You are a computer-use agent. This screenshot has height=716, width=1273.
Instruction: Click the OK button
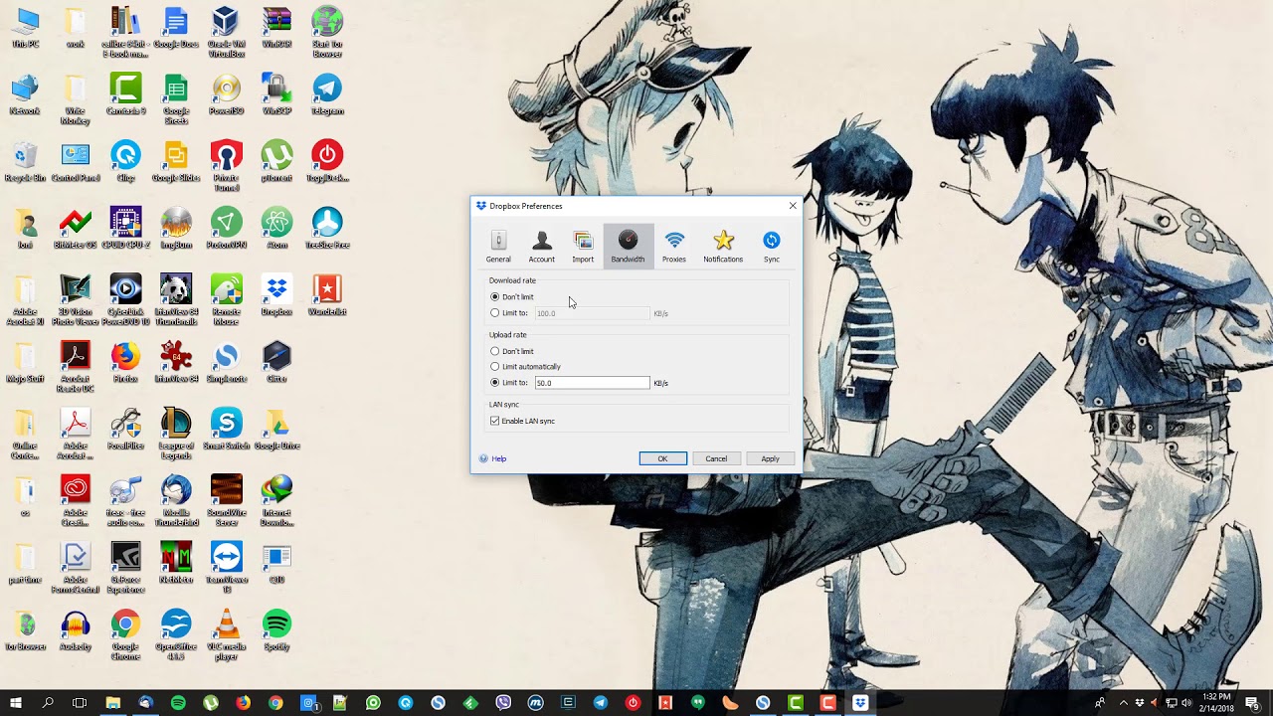[x=662, y=458]
